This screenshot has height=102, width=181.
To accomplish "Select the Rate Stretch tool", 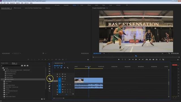I will tap(49, 74).
